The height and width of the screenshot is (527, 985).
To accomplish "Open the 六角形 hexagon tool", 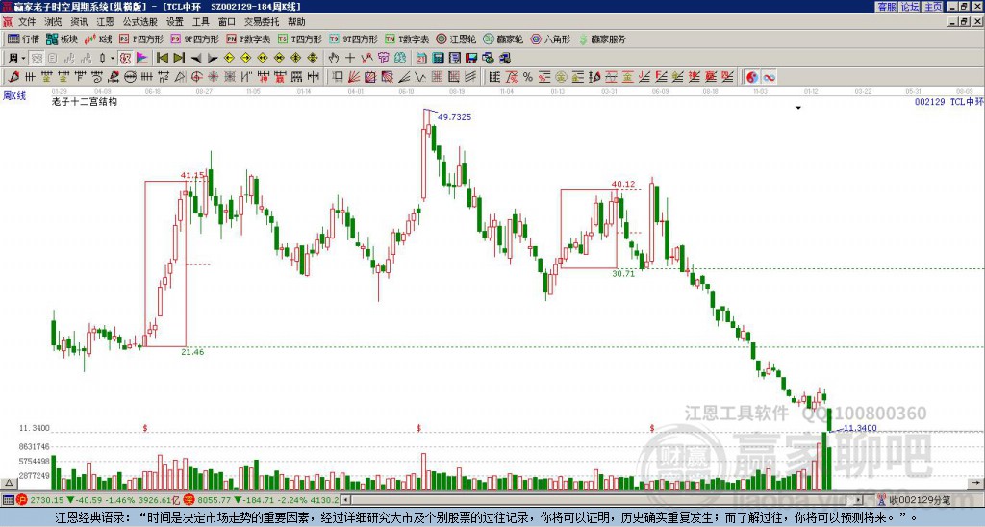I will click(550, 38).
